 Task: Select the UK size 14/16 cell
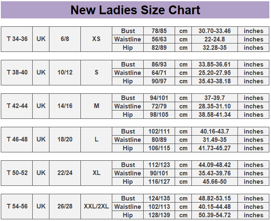(65, 106)
